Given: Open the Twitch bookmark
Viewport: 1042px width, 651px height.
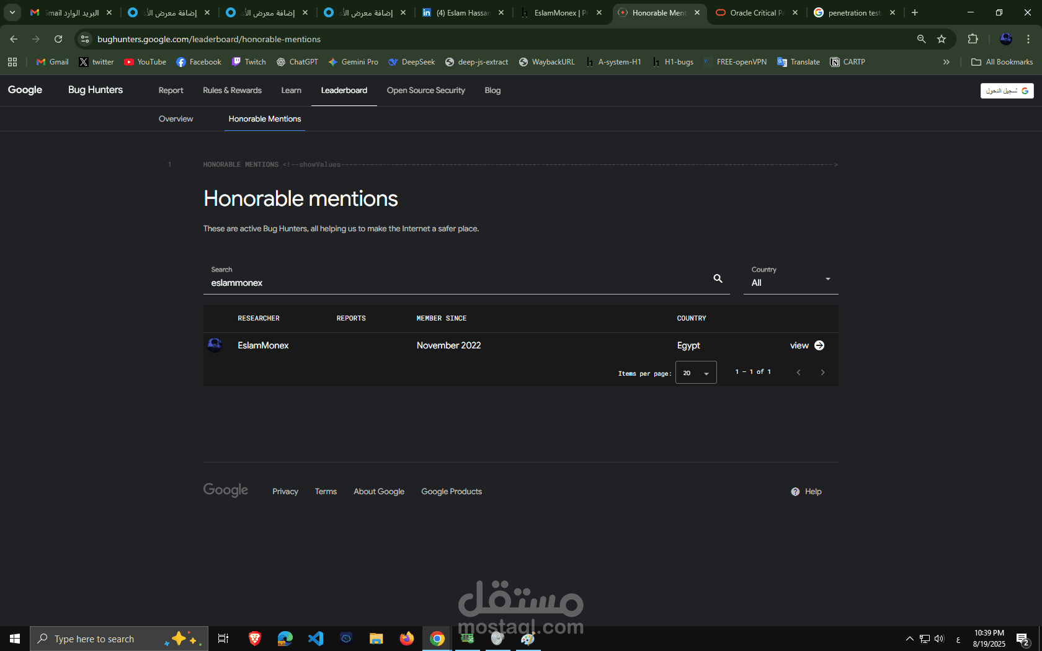Looking at the screenshot, I should pos(249,62).
